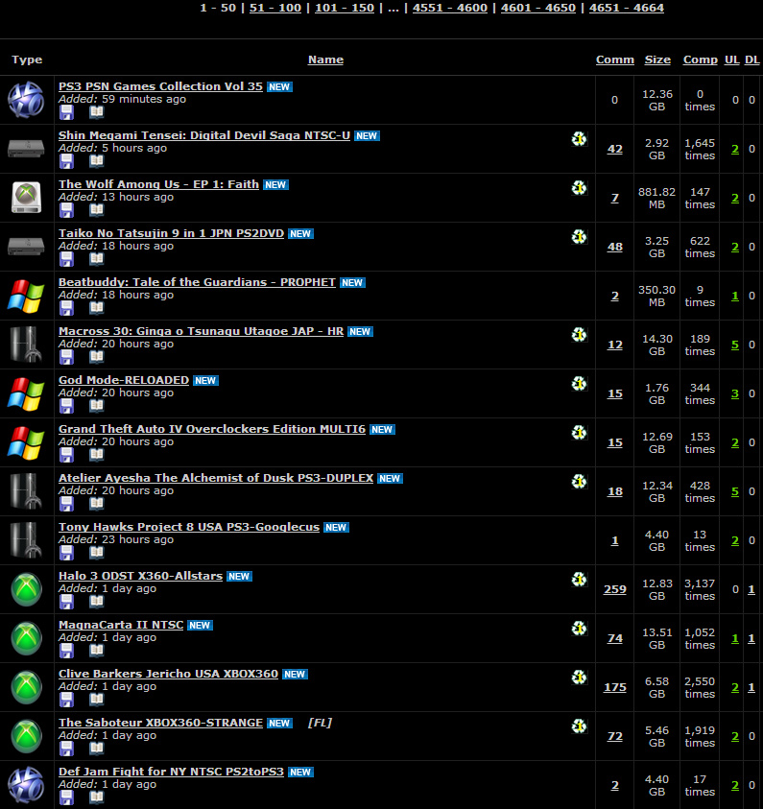Screen dimensions: 763x809
Task: View 259 comments on Halo 3 ODST
Action: click(615, 589)
